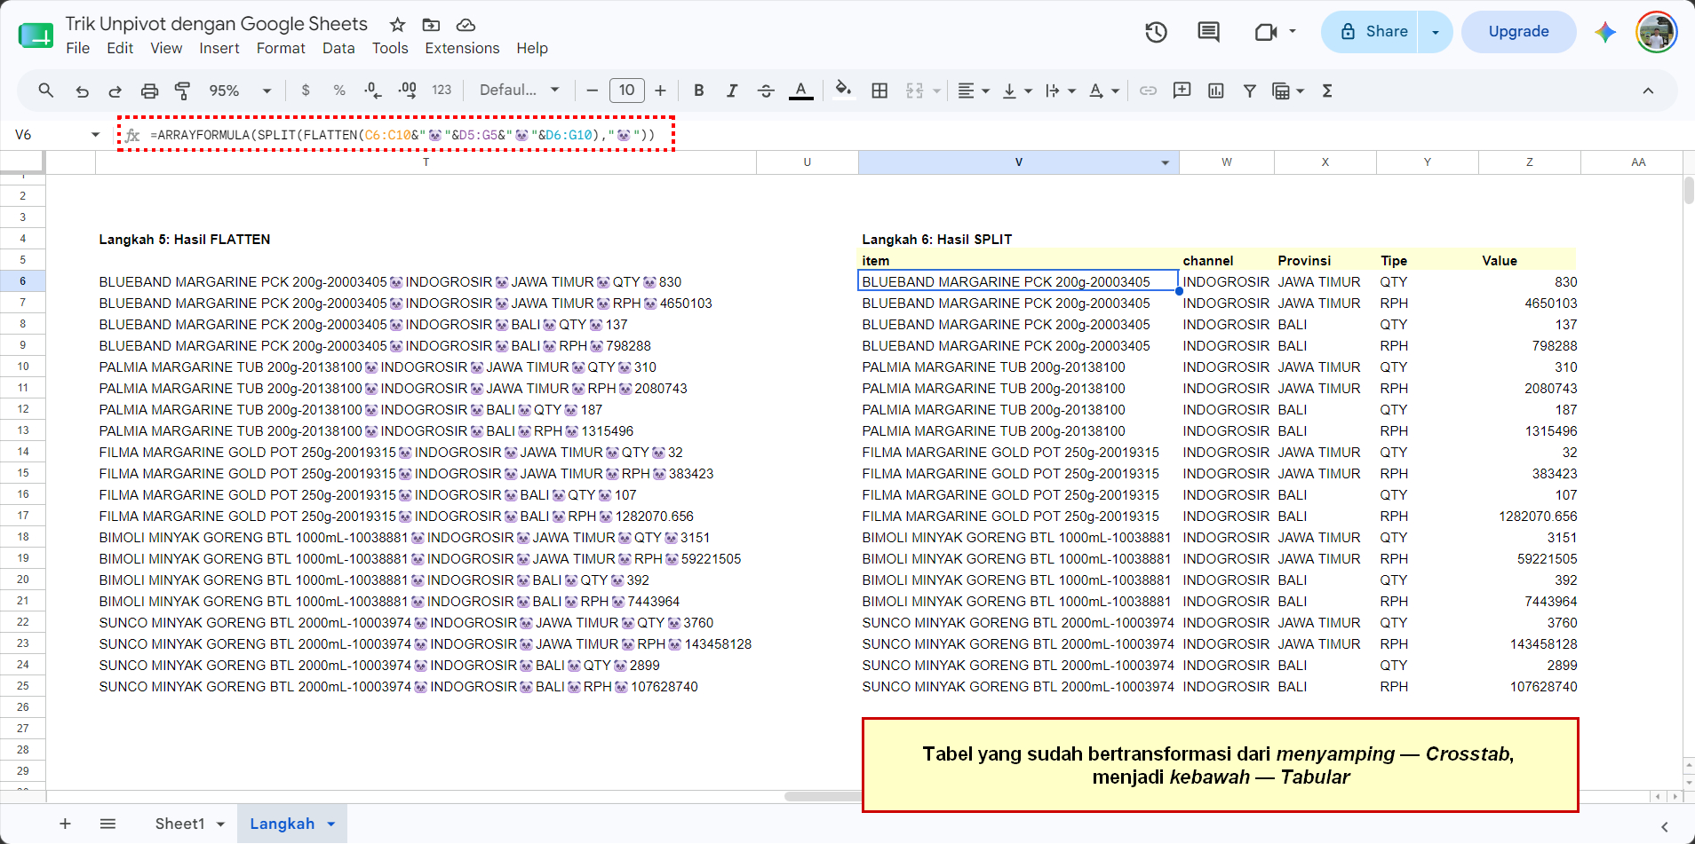Expand Share options dropdown arrow
This screenshot has height=844, width=1695.
[1436, 32]
